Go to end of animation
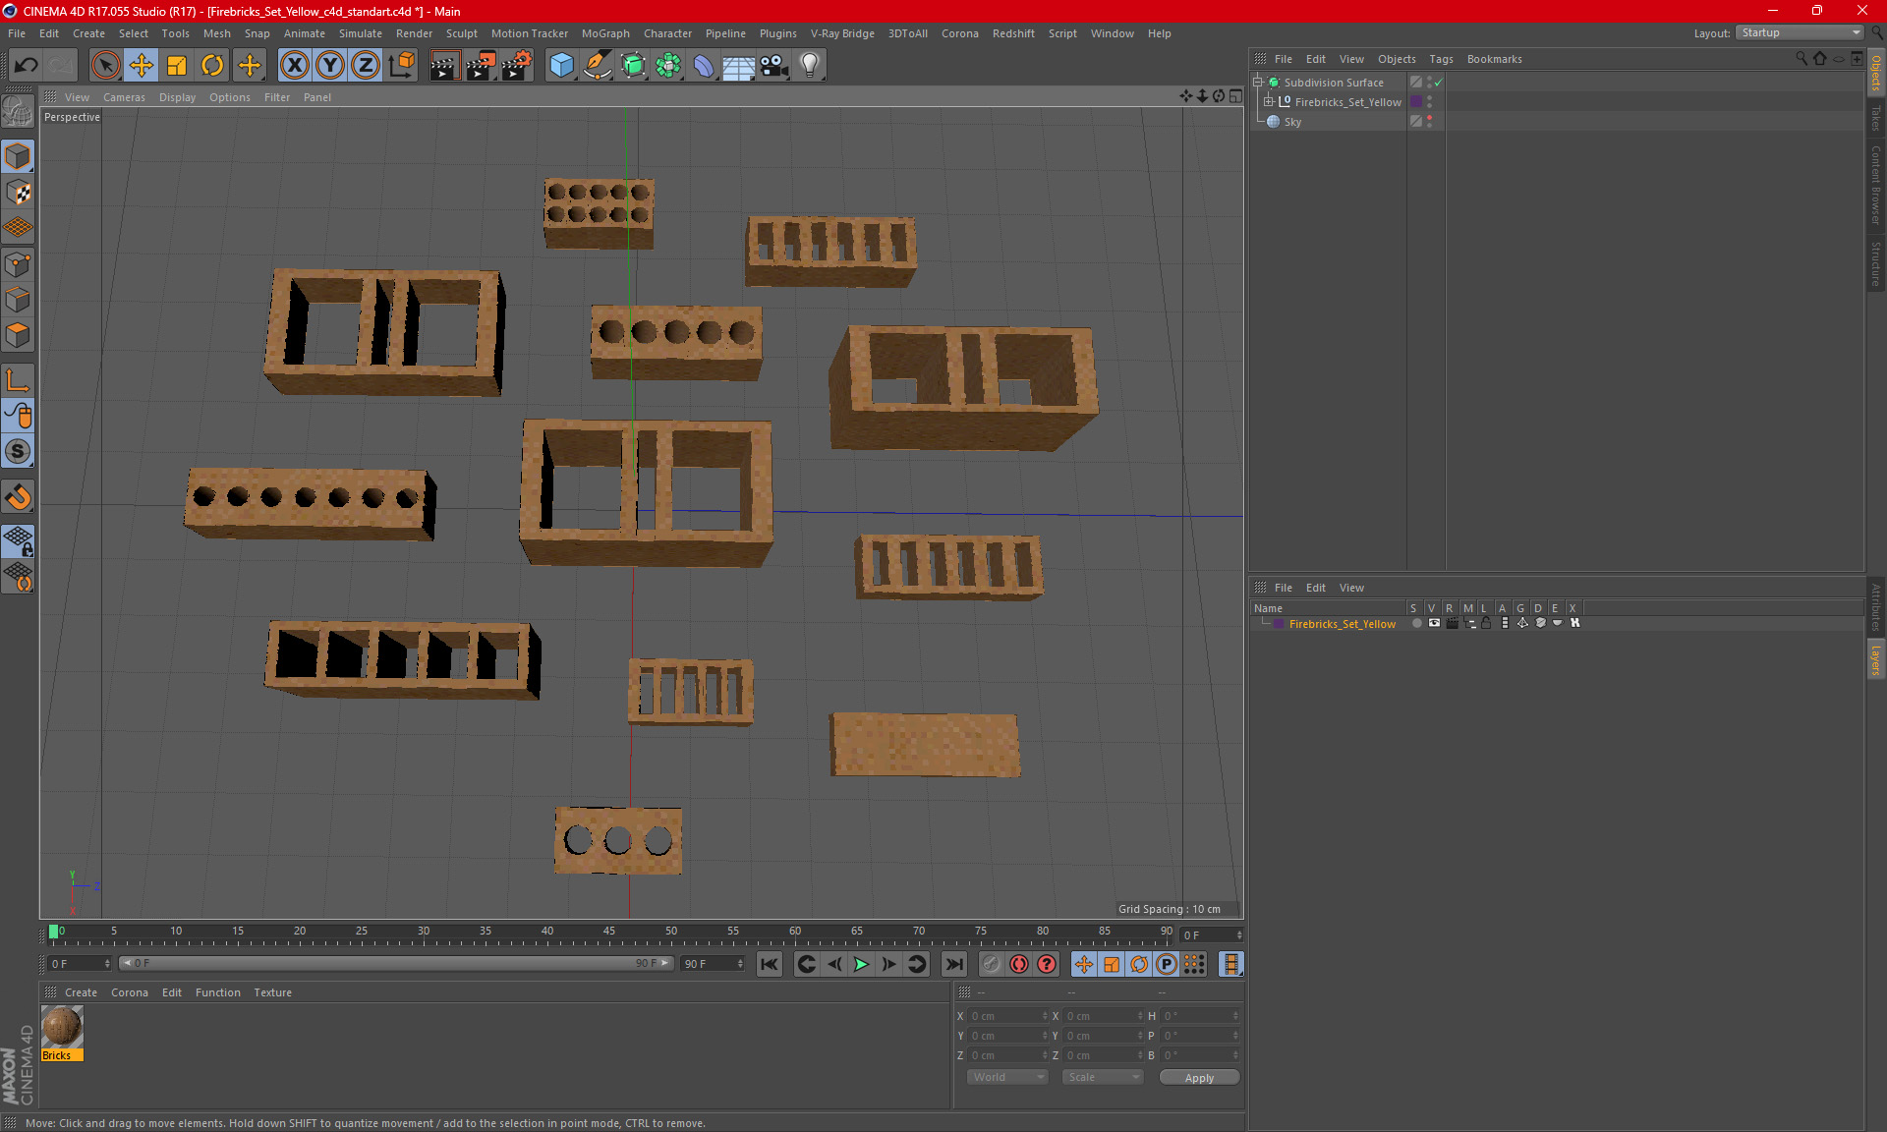This screenshot has width=1887, height=1132. [x=953, y=964]
